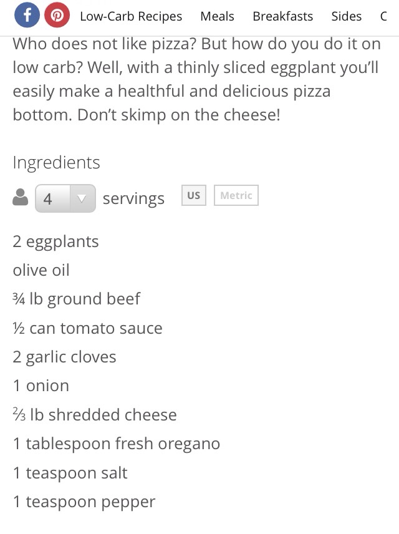
Task: Tap the ground beef ingredient line
Action: 76,299
